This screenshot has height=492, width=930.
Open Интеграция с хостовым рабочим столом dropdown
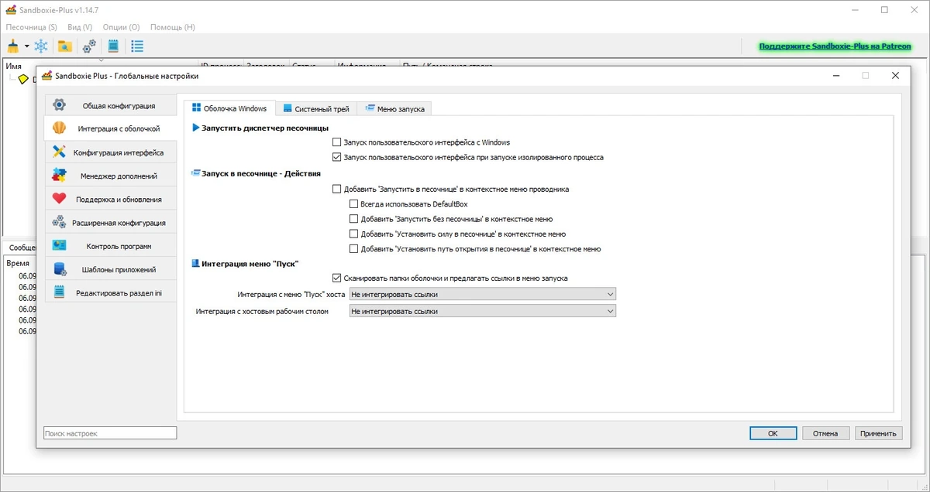point(482,311)
